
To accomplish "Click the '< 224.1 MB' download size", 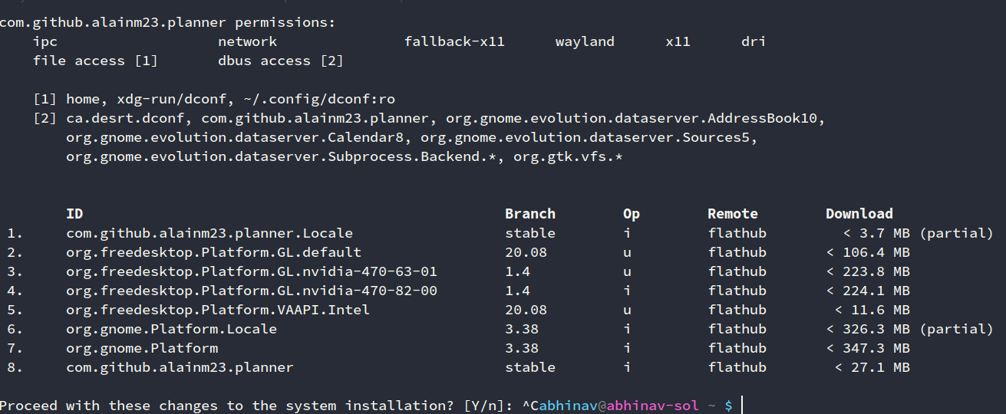I will 868,291.
